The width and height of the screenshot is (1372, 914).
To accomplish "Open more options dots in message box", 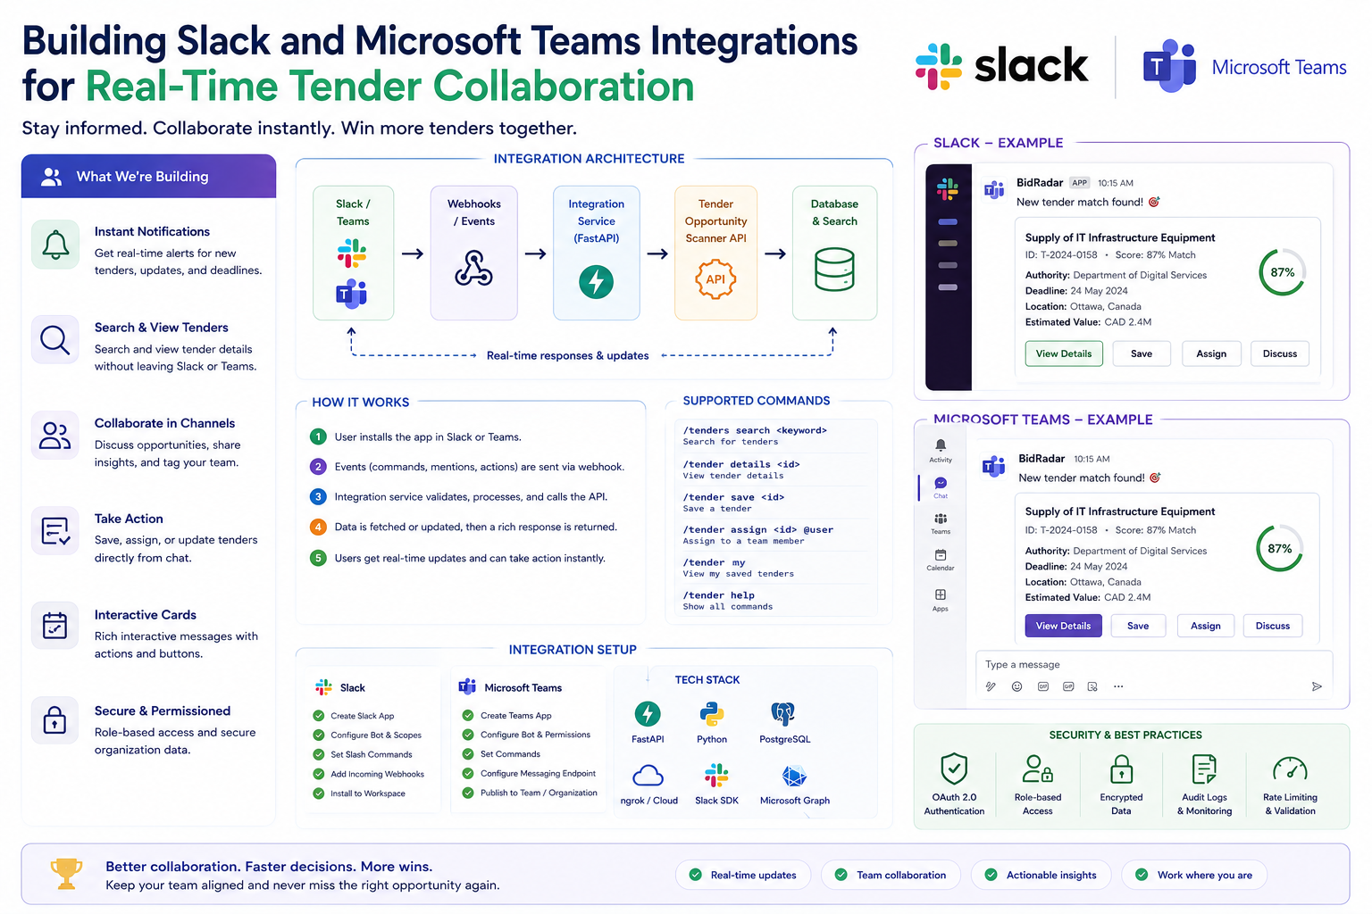I will tap(1118, 686).
